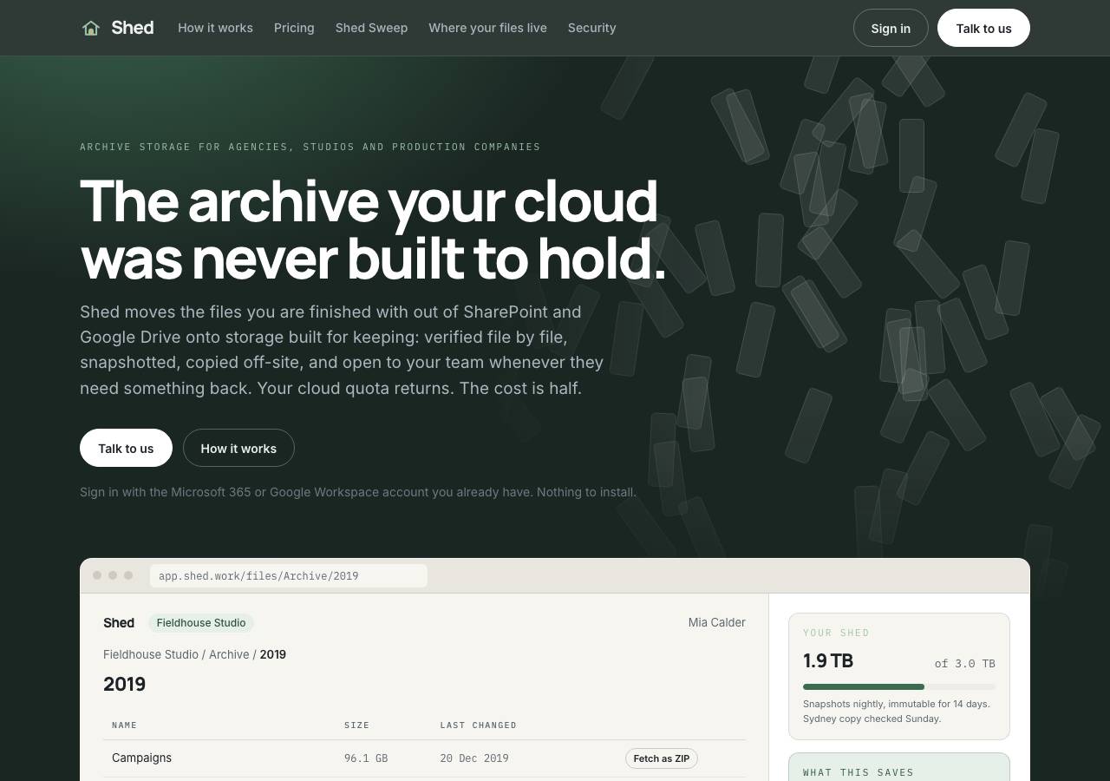The width and height of the screenshot is (1110, 781).
Task: Click the Shed logo inside the app window
Action: 119,623
